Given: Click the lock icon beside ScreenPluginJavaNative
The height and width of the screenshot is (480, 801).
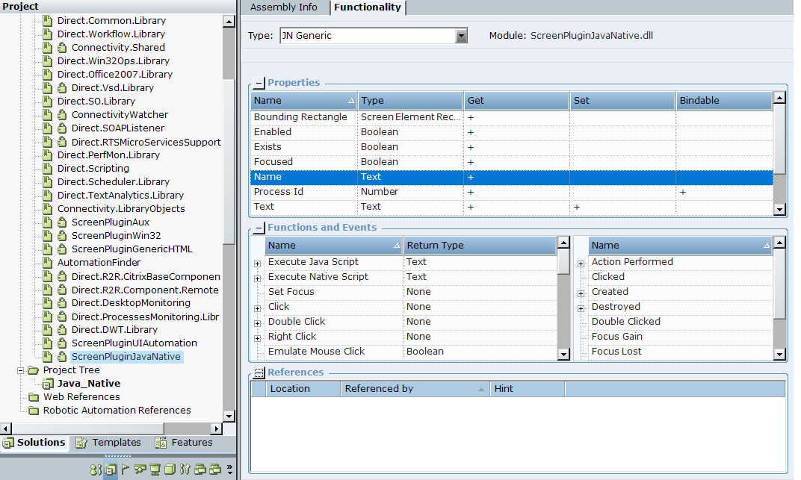Looking at the screenshot, I should [x=63, y=357].
